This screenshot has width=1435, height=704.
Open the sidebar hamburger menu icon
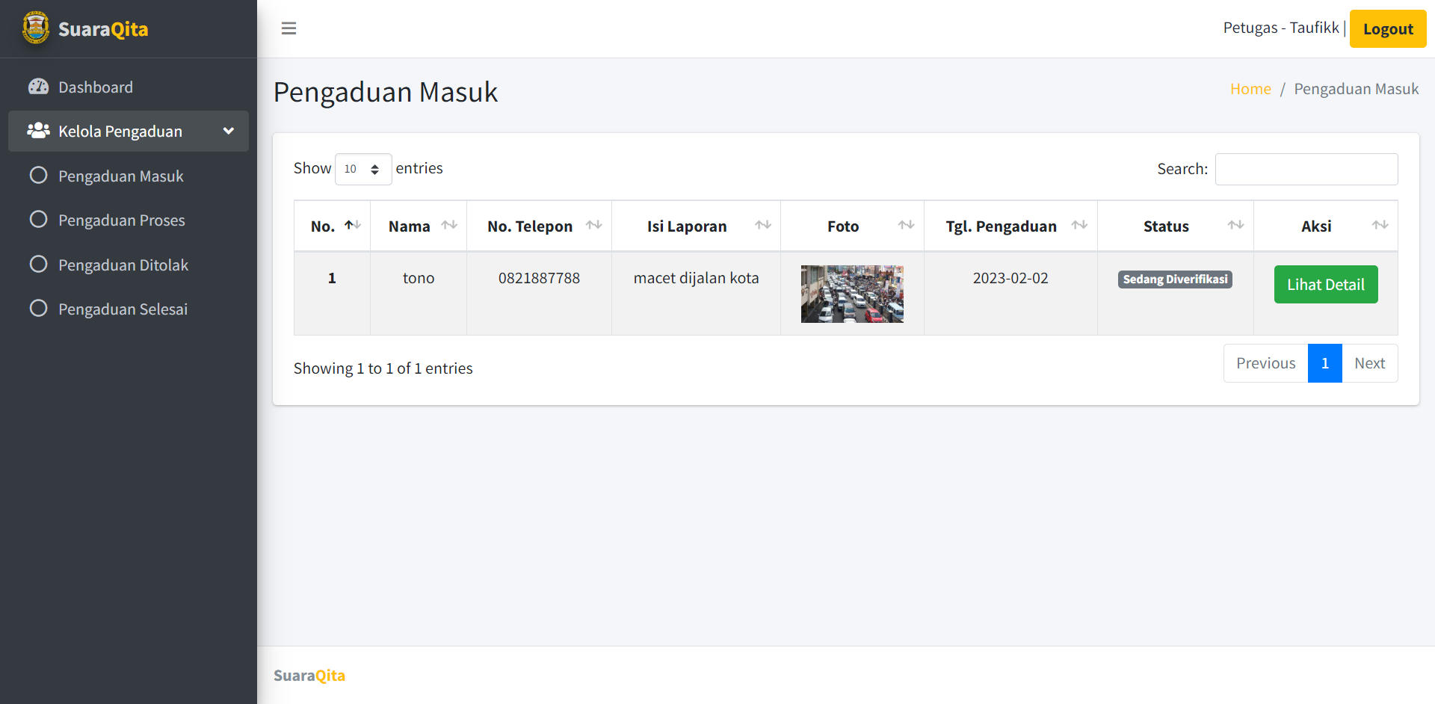(x=288, y=28)
